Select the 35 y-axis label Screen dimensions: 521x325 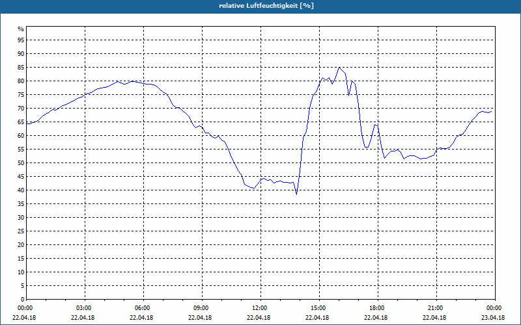coord(21,204)
